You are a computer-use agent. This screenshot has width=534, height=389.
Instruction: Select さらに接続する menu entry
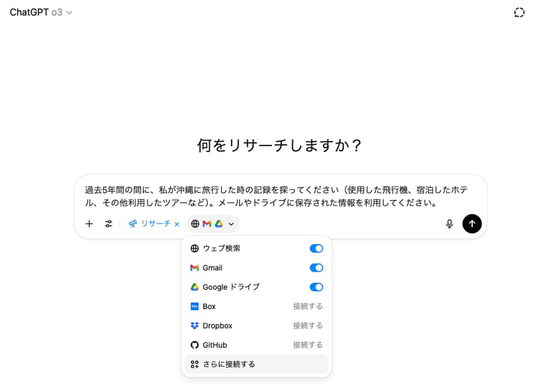click(229, 365)
